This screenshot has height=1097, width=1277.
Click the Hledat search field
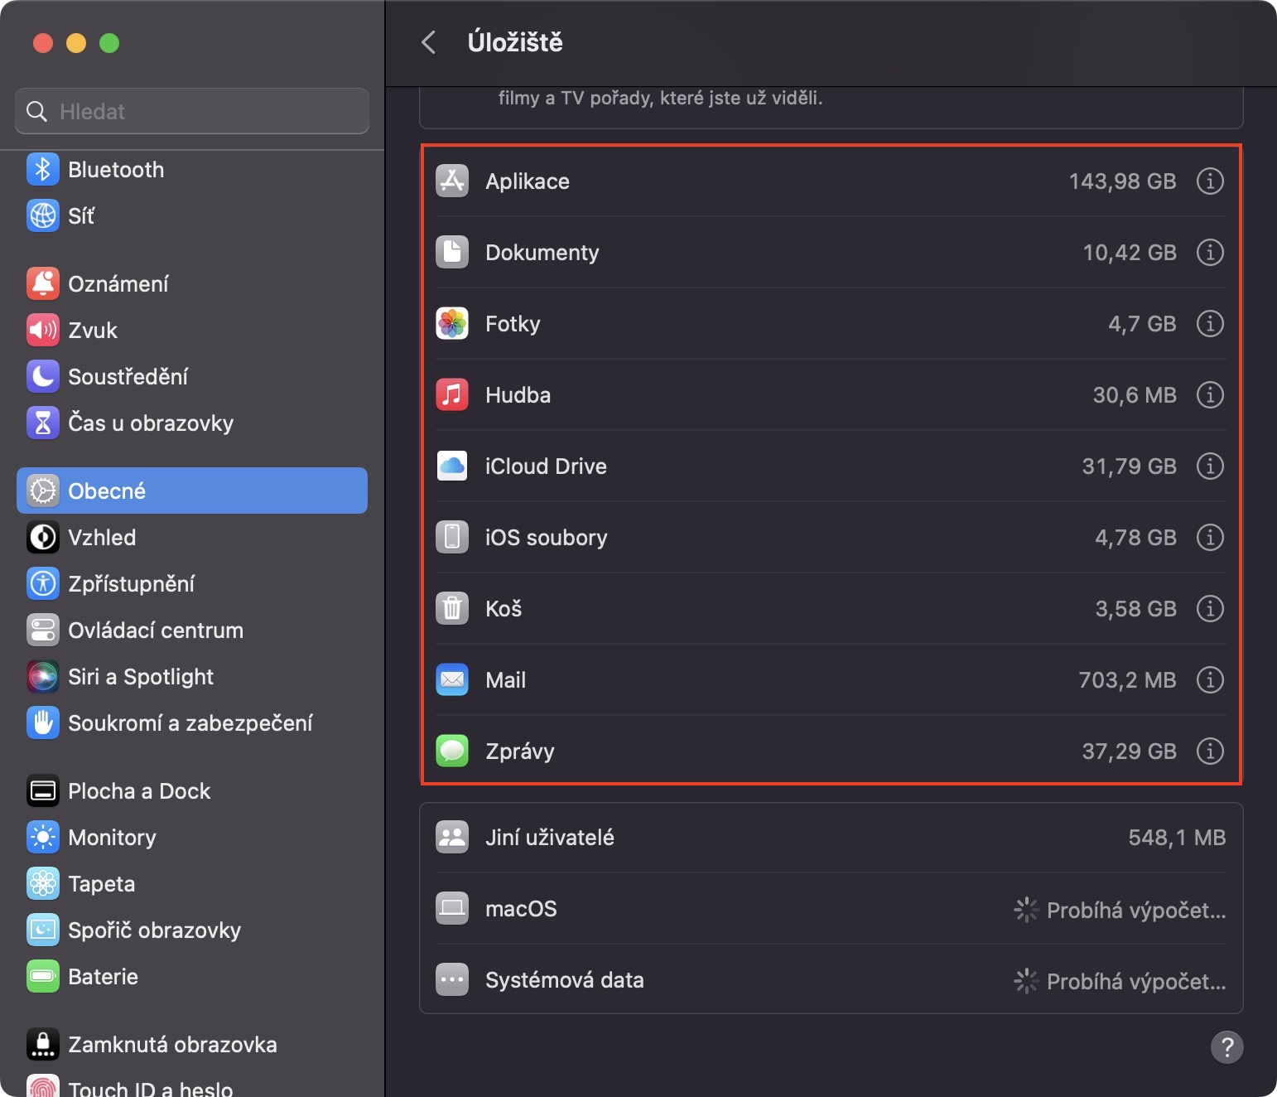(x=192, y=111)
